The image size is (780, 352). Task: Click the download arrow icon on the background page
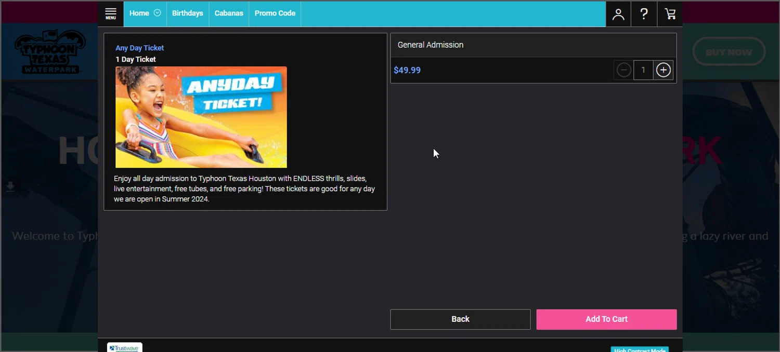tap(10, 186)
